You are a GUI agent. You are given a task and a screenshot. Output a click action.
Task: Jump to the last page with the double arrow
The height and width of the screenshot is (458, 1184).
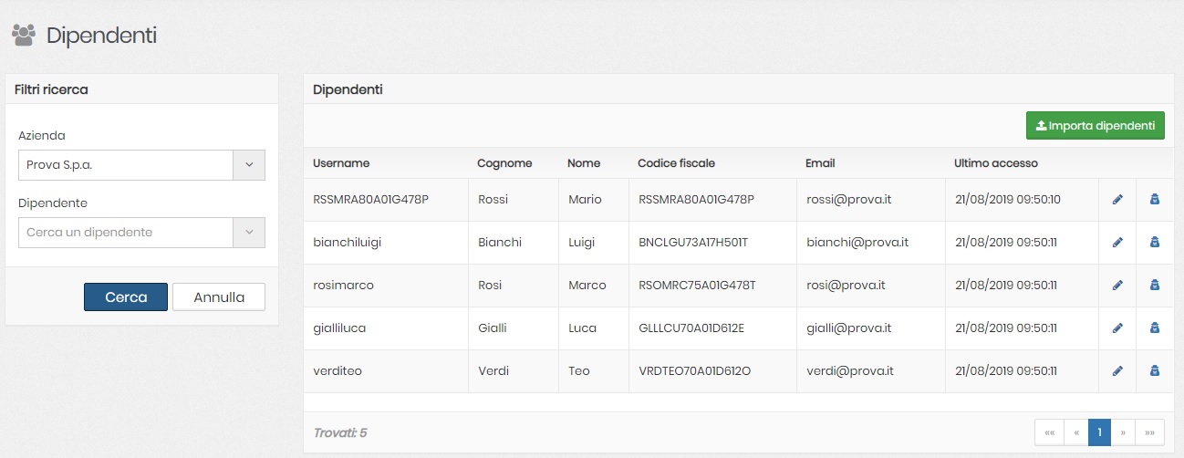click(x=1149, y=432)
